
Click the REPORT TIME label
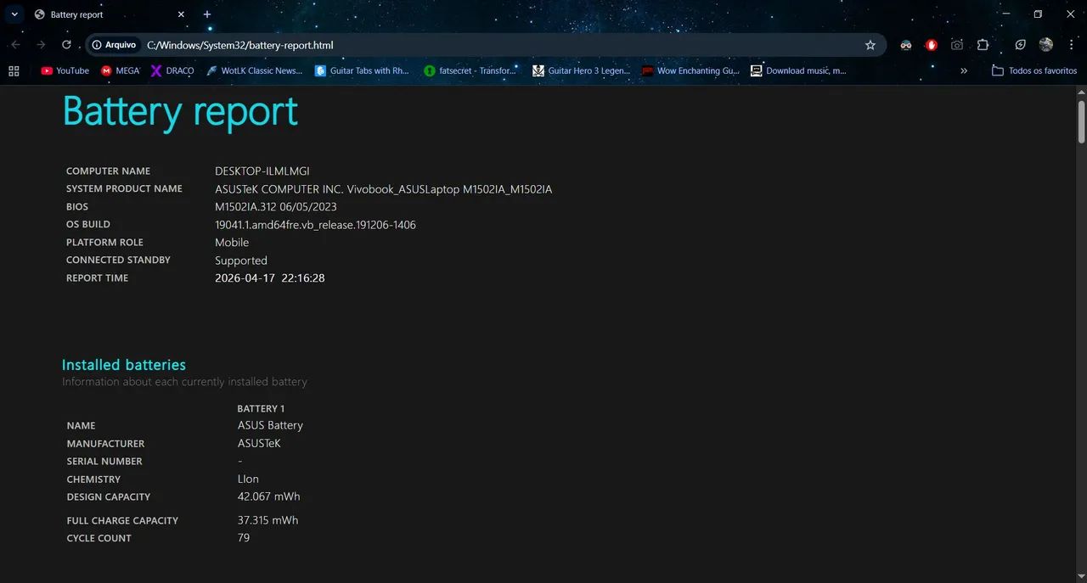(98, 278)
